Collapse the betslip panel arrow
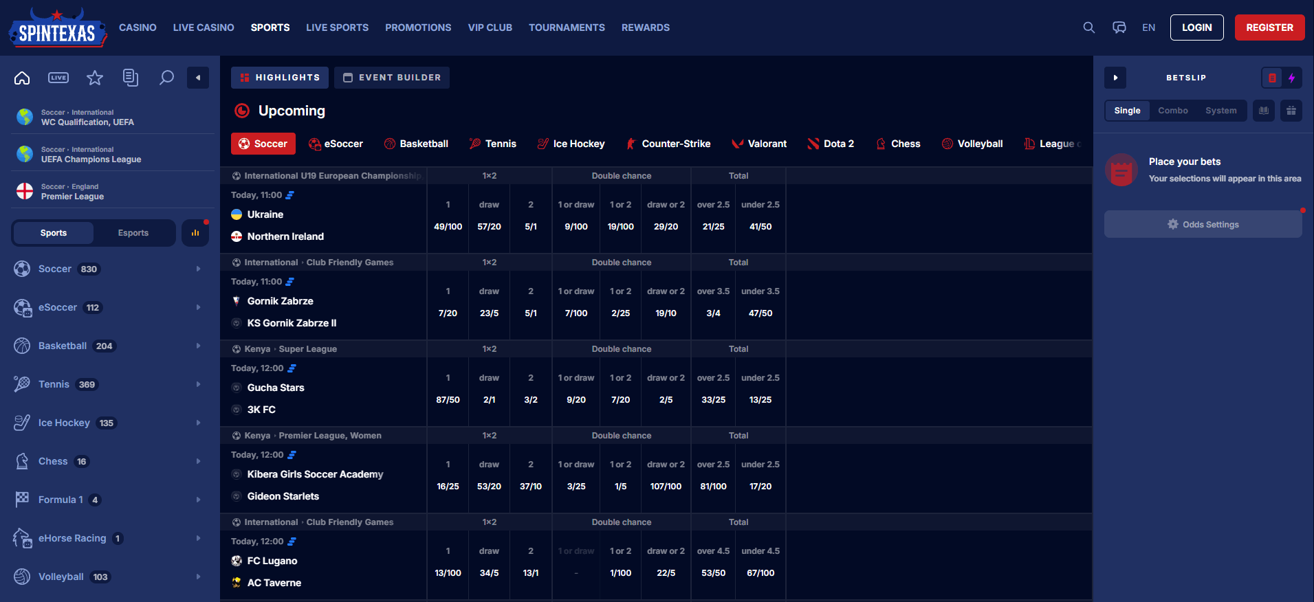1314x602 pixels. (x=1115, y=78)
